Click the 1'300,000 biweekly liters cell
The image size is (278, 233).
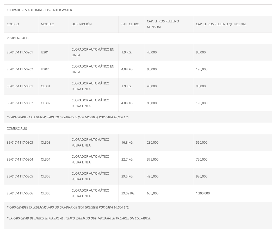click(233, 193)
